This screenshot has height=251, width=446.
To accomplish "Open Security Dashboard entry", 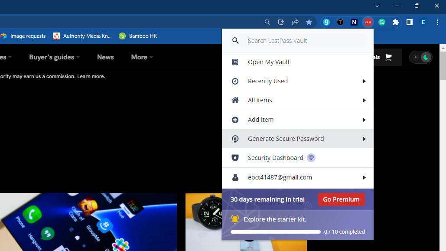I will click(275, 158).
